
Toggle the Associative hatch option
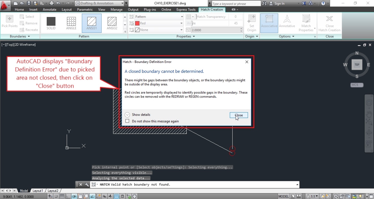pyautogui.click(x=269, y=23)
